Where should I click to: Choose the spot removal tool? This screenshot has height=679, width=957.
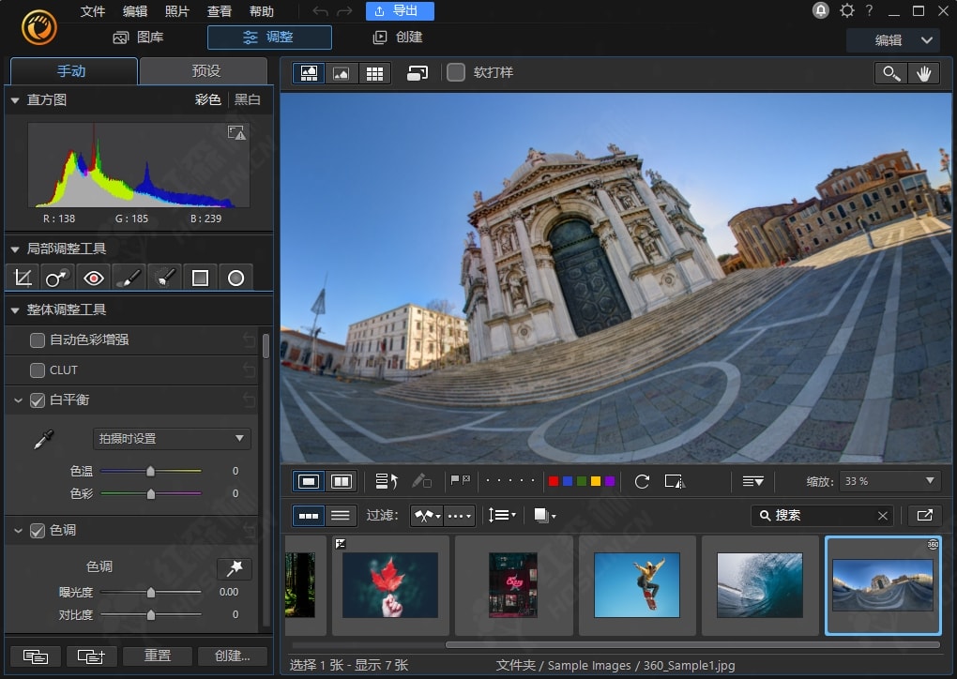click(57, 278)
